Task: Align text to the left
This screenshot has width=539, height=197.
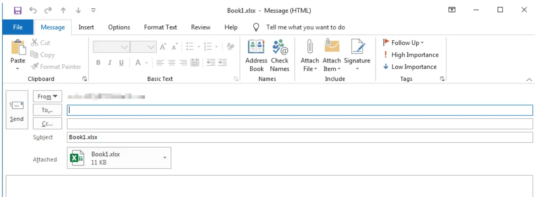Action: 160,62
